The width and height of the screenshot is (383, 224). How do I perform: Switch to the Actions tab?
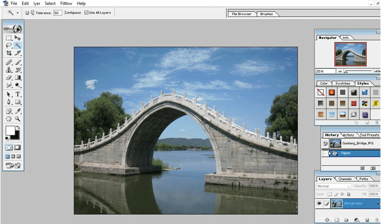pyautogui.click(x=348, y=135)
